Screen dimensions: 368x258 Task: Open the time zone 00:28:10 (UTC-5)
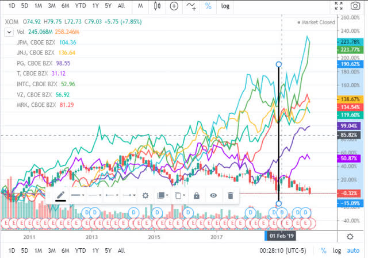pyautogui.click(x=283, y=251)
